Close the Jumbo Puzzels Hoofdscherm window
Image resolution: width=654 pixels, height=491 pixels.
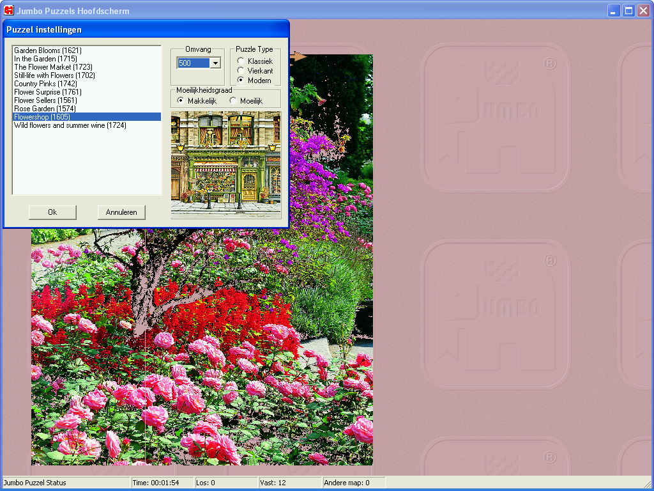click(x=644, y=10)
